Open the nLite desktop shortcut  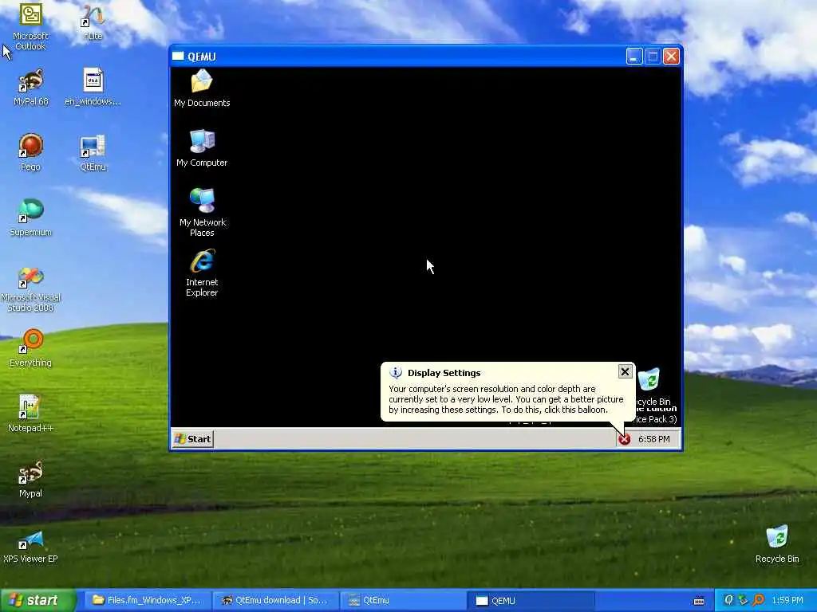coord(93,23)
